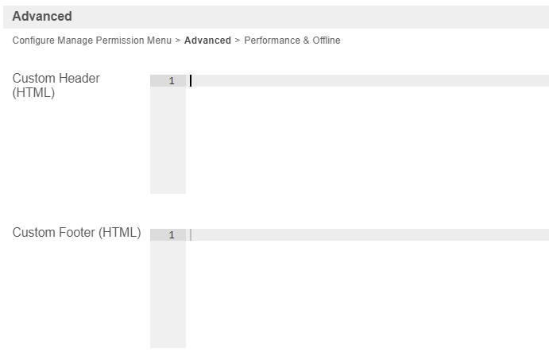Place cursor at text caret in Custom Header editor
This screenshot has height=352, width=549.
click(191, 81)
